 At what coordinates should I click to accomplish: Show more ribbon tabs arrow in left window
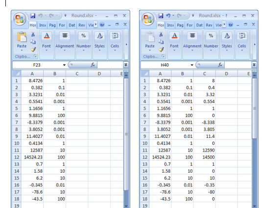[96, 24]
